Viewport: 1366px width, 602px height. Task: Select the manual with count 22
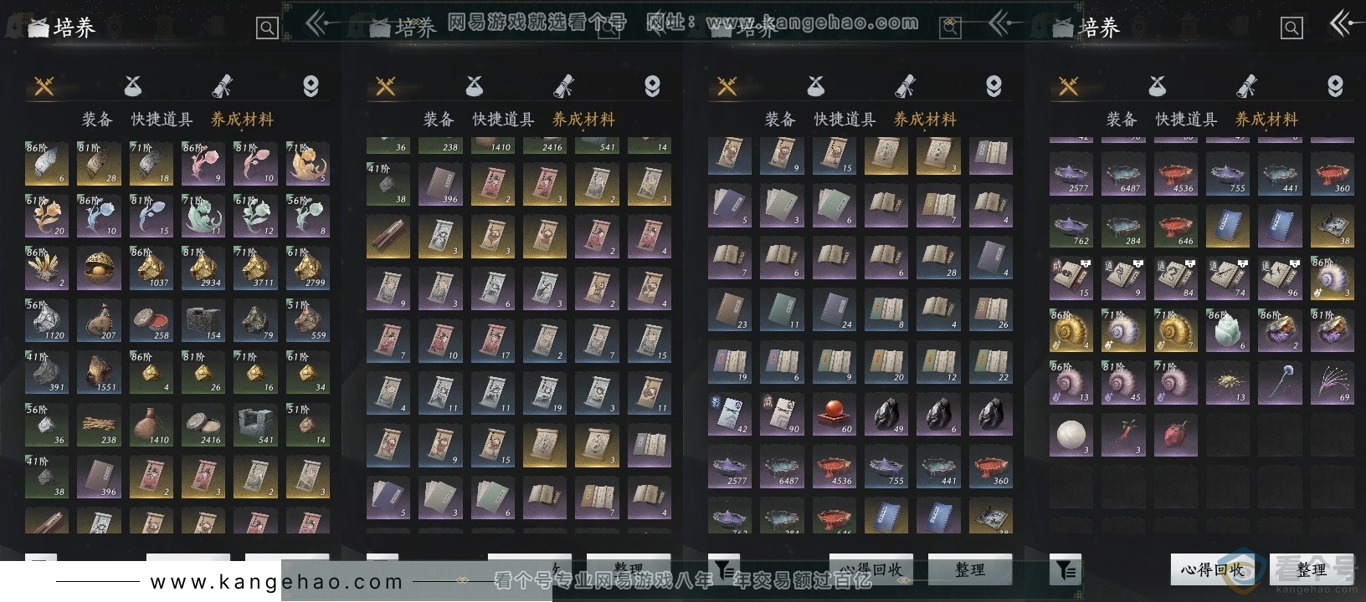pyautogui.click(x=991, y=363)
